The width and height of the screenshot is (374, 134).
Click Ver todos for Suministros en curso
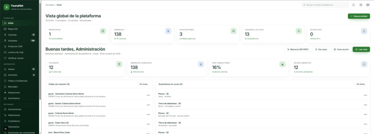[x=360, y=84]
